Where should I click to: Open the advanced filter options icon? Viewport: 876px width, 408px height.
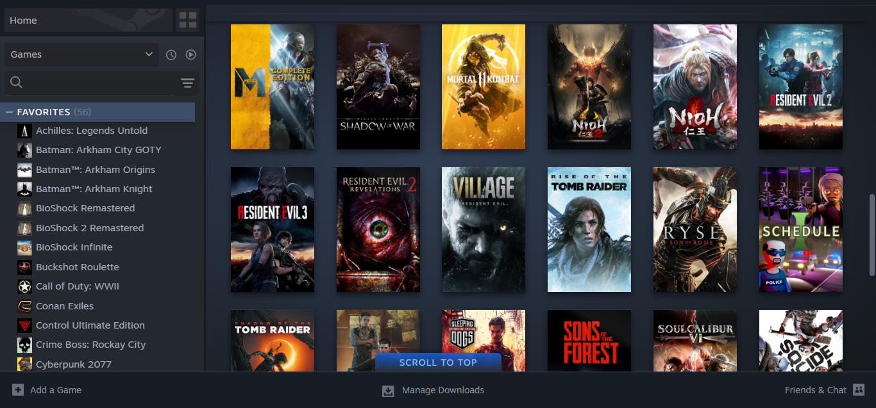187,83
